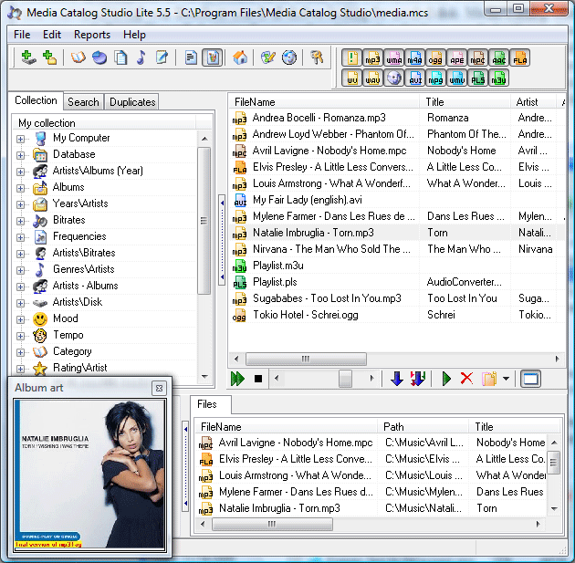Expand the Mood tree node
This screenshot has height=563, width=575.
click(20, 319)
